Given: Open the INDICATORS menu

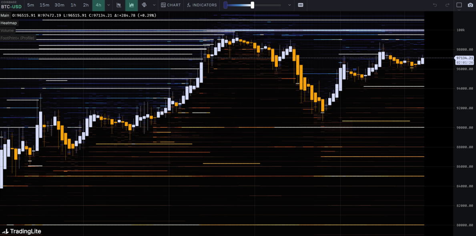Looking at the screenshot, I should click(202, 5).
